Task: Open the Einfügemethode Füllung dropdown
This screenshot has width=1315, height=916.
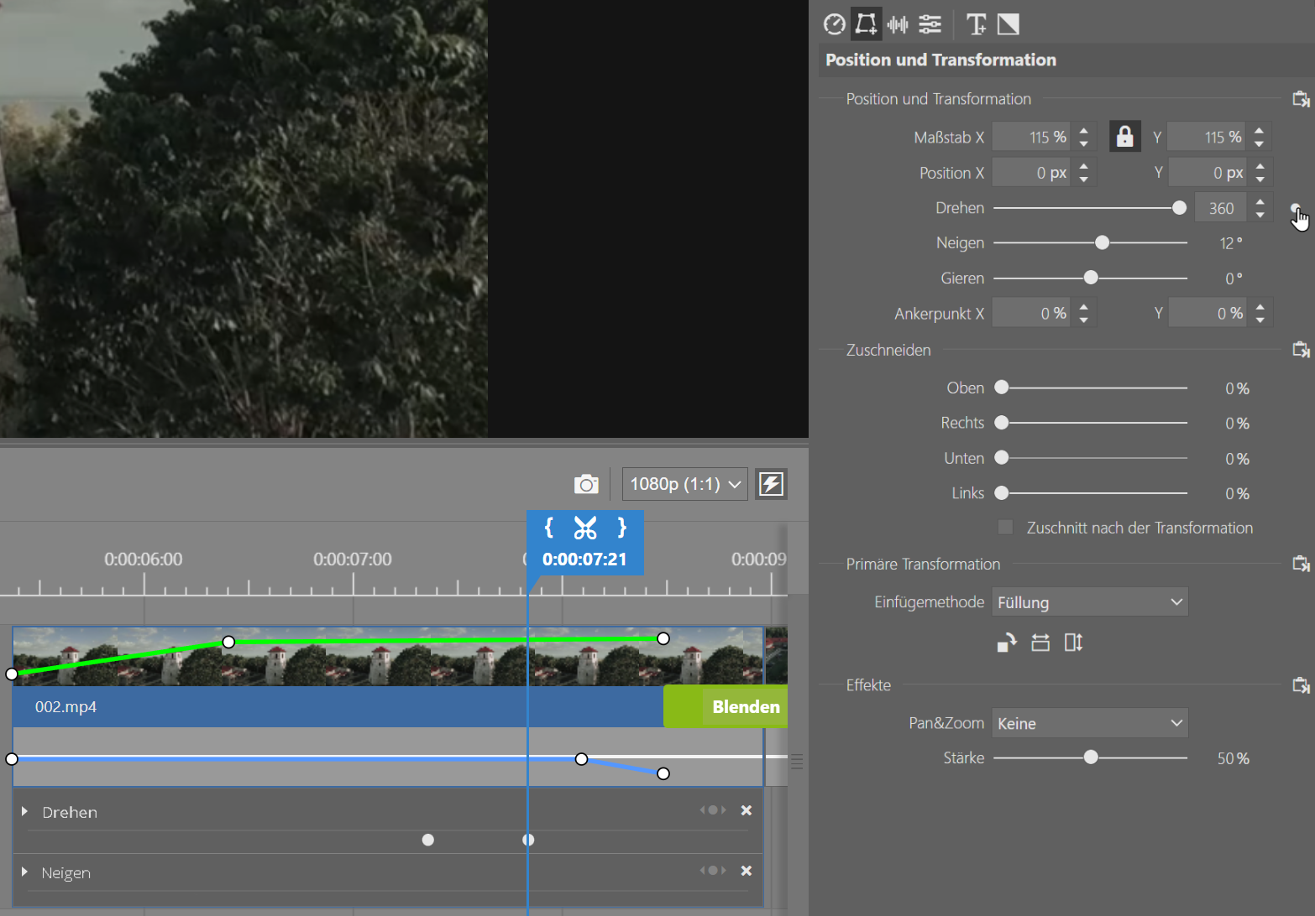Action: [1090, 602]
